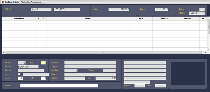Click the dark picture box panel
210x92 pixels.
tap(188, 73)
